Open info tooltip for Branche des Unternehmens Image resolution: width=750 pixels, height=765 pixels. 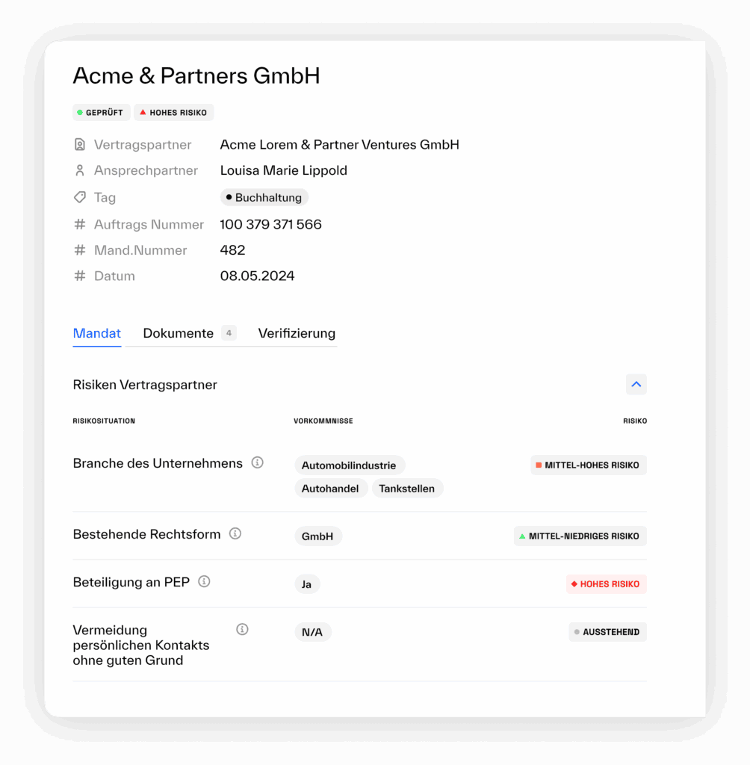coord(258,462)
